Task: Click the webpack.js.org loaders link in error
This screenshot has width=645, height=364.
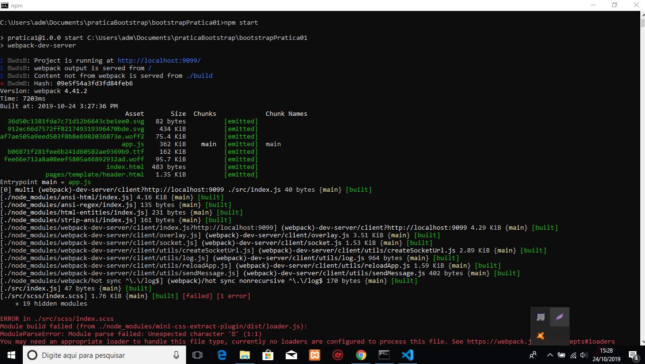Action: point(541,342)
